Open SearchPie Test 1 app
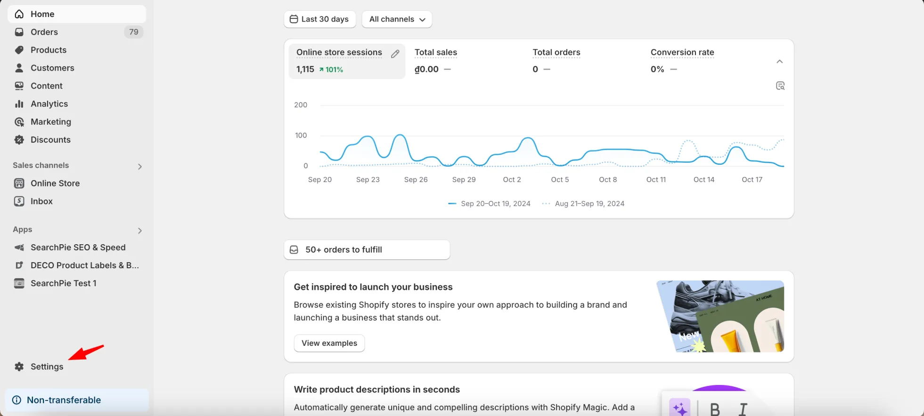The height and width of the screenshot is (416, 924). [77, 283]
